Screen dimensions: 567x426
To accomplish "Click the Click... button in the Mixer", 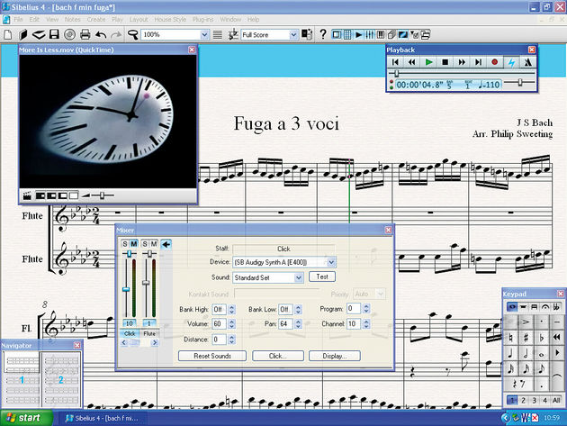I will pyautogui.click(x=278, y=356).
